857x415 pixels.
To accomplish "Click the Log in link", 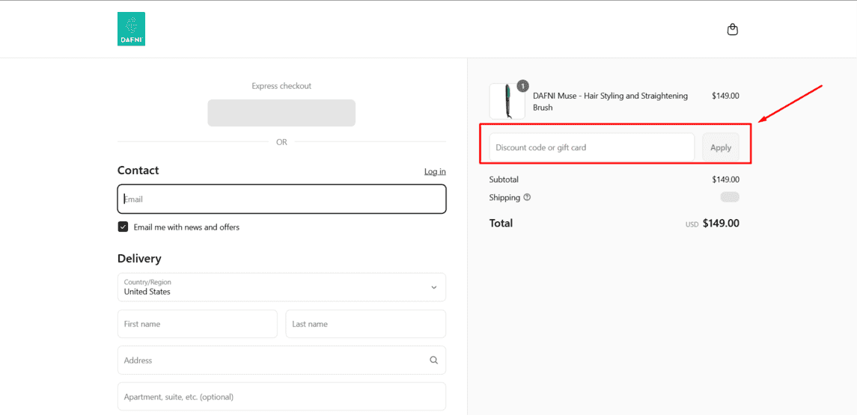I will [x=435, y=171].
